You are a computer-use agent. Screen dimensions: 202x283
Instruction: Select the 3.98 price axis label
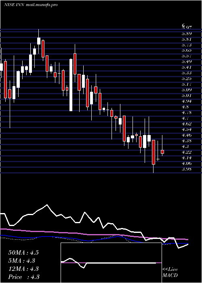pos(187,169)
